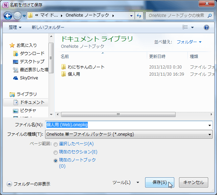Screen dimensions: 217x195
Task: Click the refresh button beside address bar
Action: (x=139, y=16)
